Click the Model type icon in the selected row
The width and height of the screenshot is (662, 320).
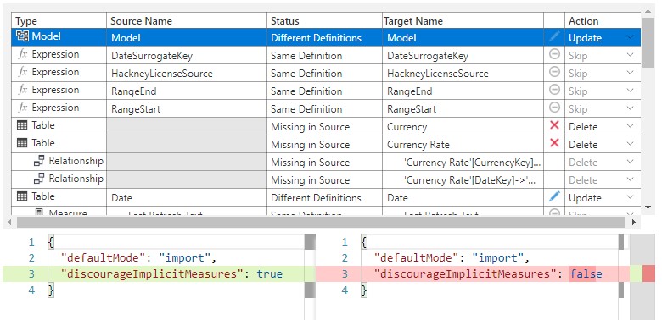(x=22, y=36)
